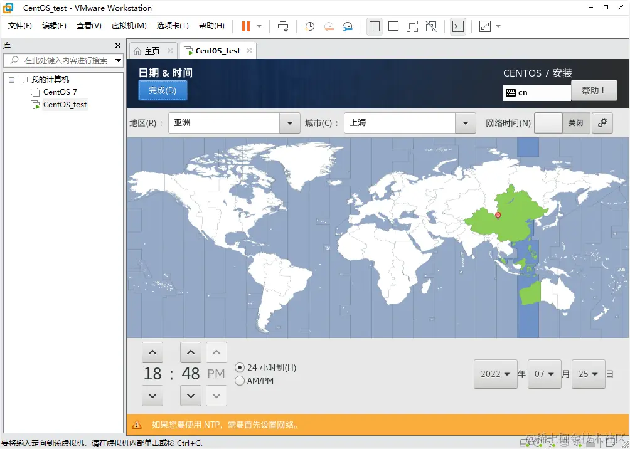Screen dimensions: 630x449
Task: Toggle the 网络时间 switch
Action: point(562,123)
